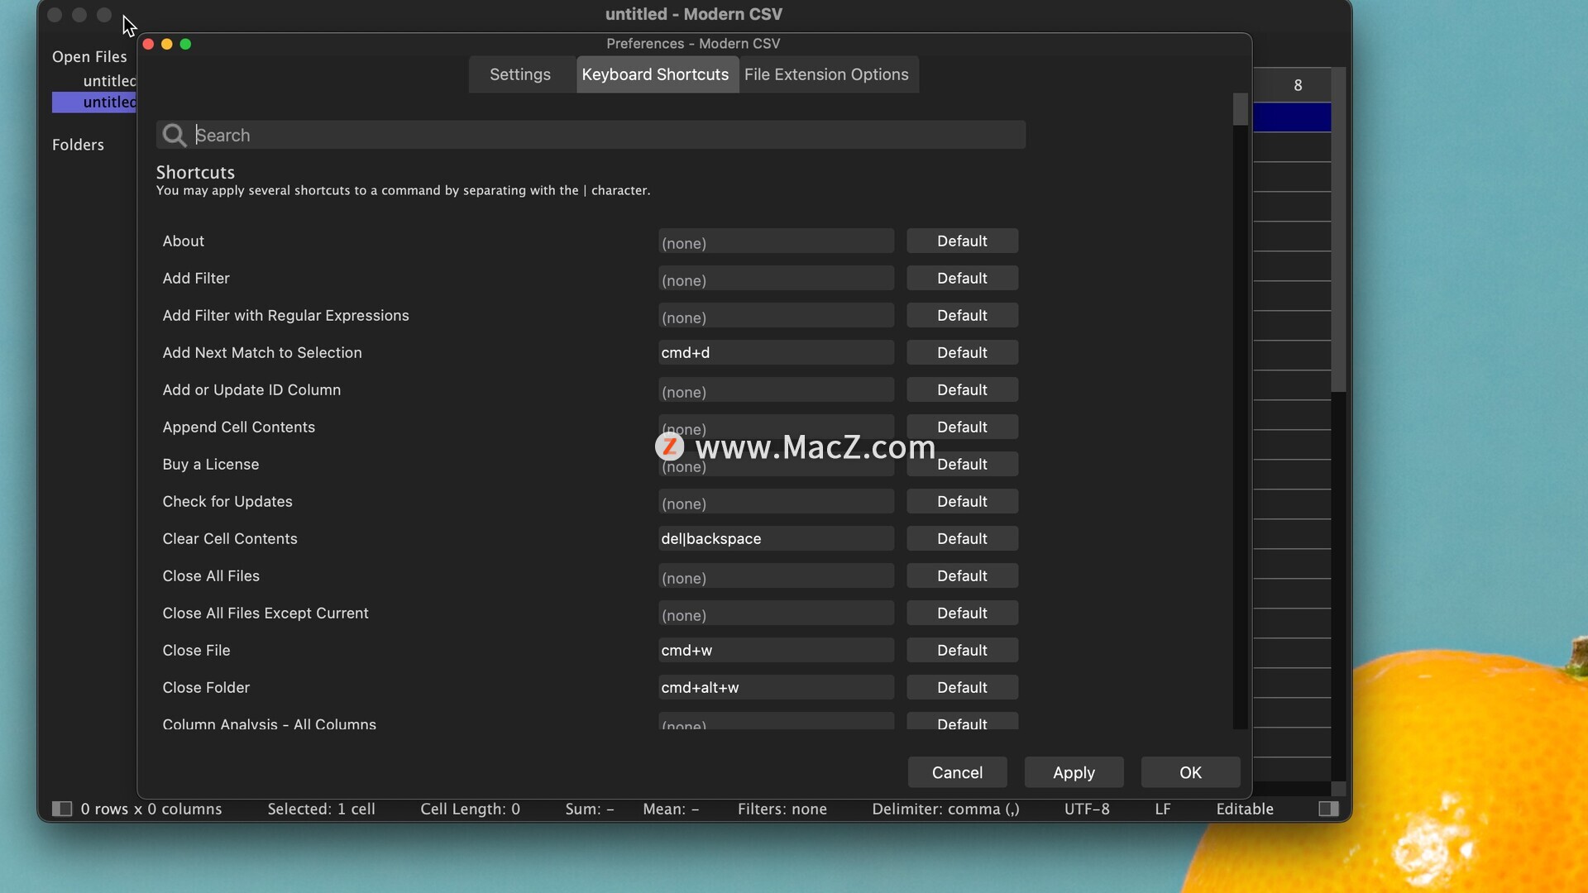
Task: Click Default for Buy a License
Action: 963,465
